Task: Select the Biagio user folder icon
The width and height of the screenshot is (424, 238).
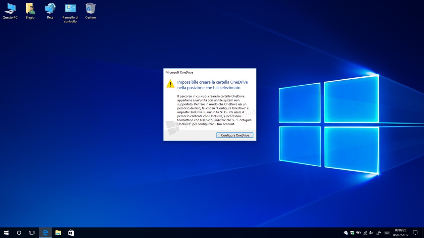Action: pyautogui.click(x=30, y=11)
